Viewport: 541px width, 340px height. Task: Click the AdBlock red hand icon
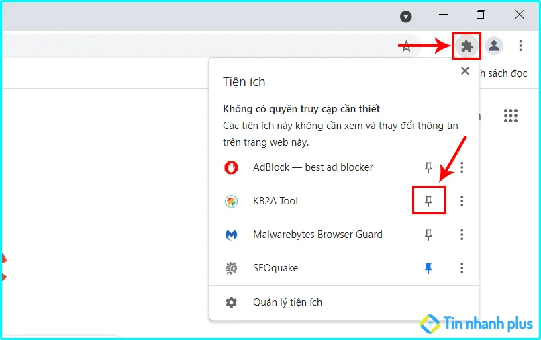click(231, 167)
